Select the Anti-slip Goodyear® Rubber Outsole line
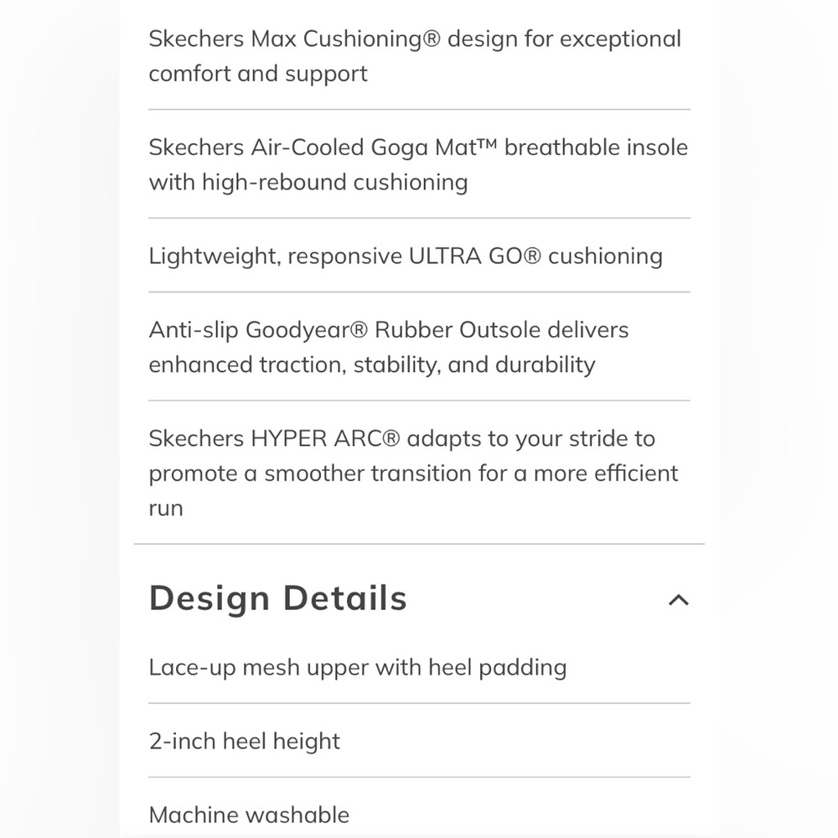Image resolution: width=838 pixels, height=838 pixels. coord(388,330)
